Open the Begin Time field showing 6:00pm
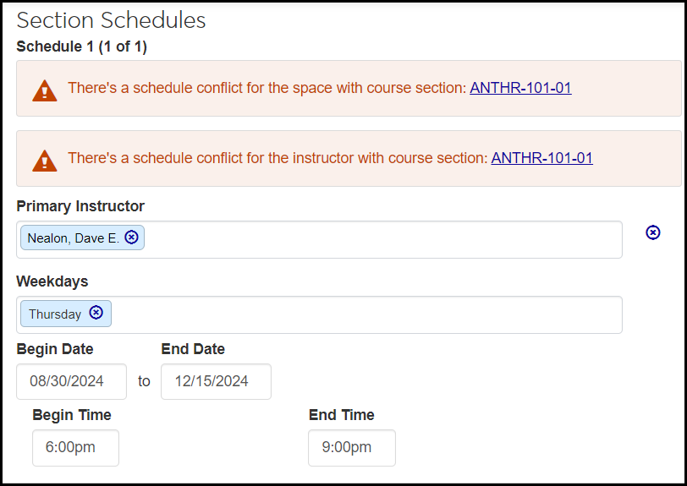687x486 pixels. click(x=75, y=447)
